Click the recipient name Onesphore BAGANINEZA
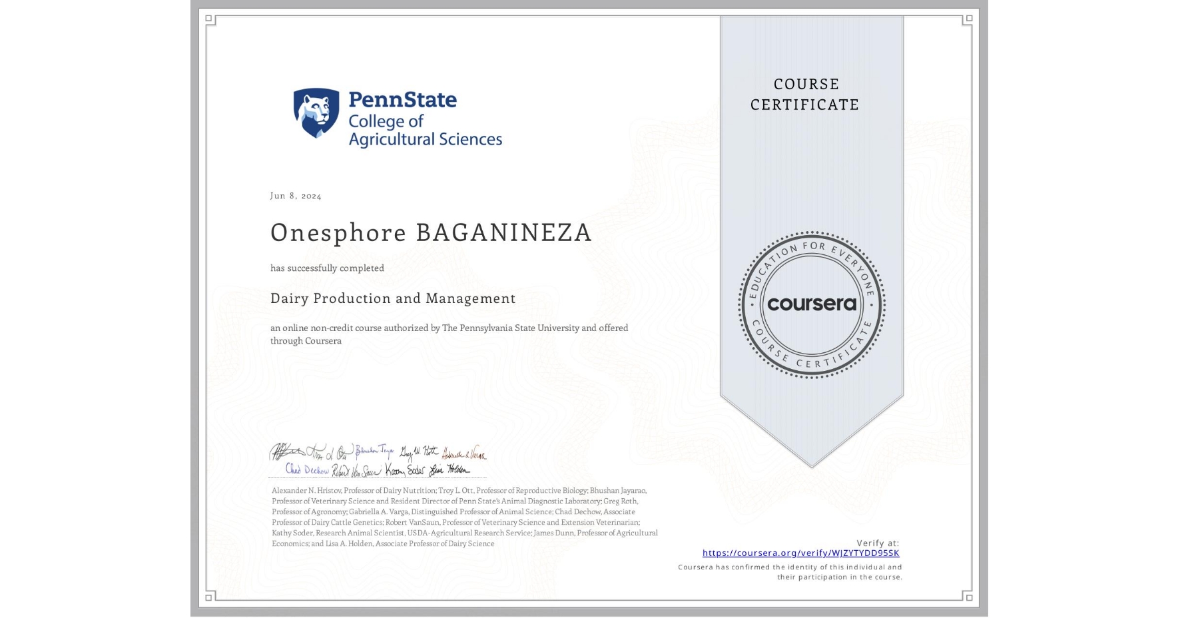 tap(430, 232)
